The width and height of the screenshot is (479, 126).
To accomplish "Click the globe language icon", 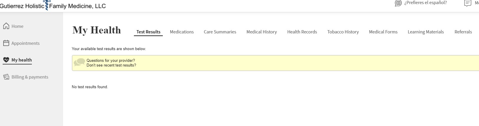I will (x=398, y=3).
